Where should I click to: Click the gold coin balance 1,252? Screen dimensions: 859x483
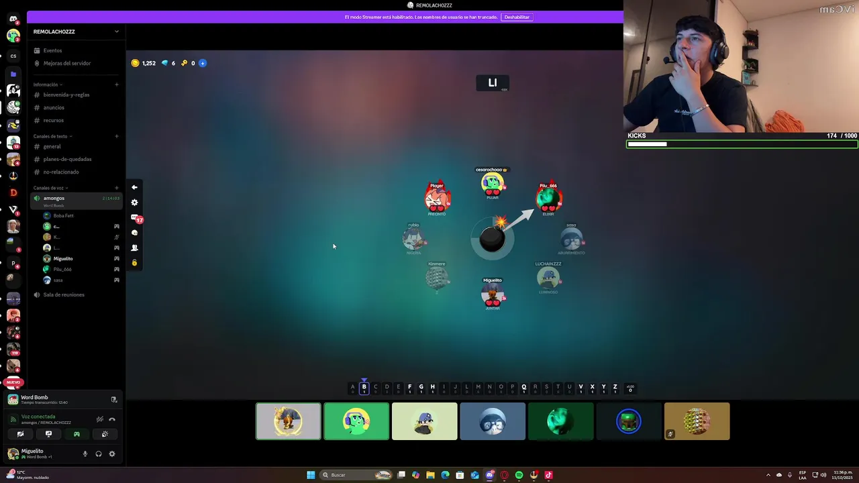click(144, 63)
